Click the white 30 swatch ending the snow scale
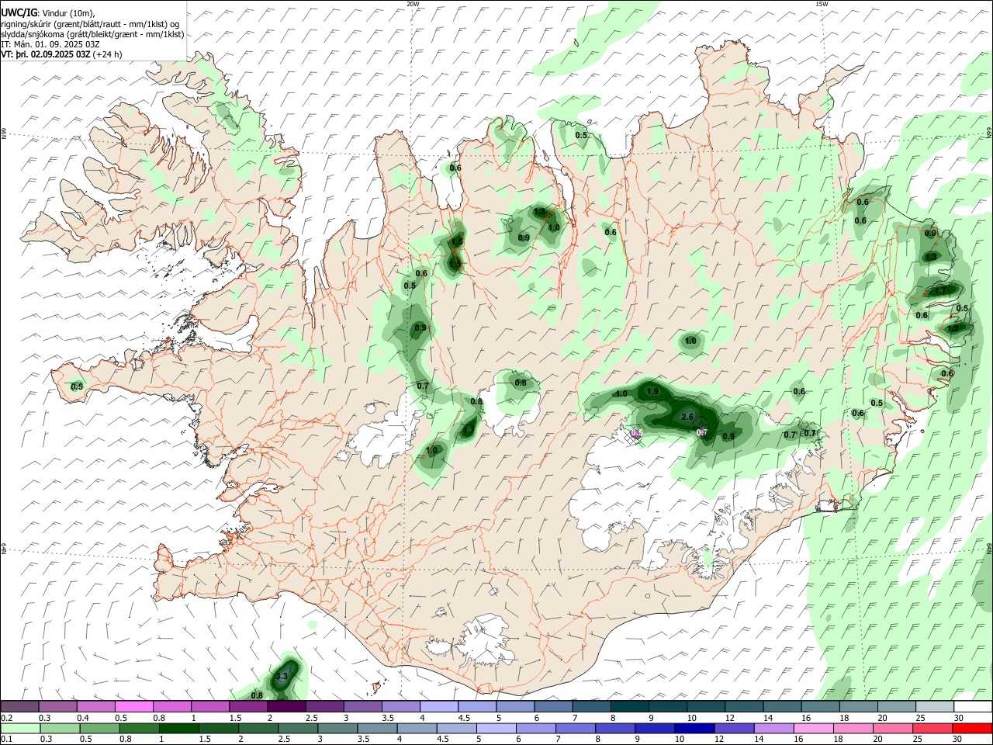The height and width of the screenshot is (745, 993). pyautogui.click(x=973, y=706)
